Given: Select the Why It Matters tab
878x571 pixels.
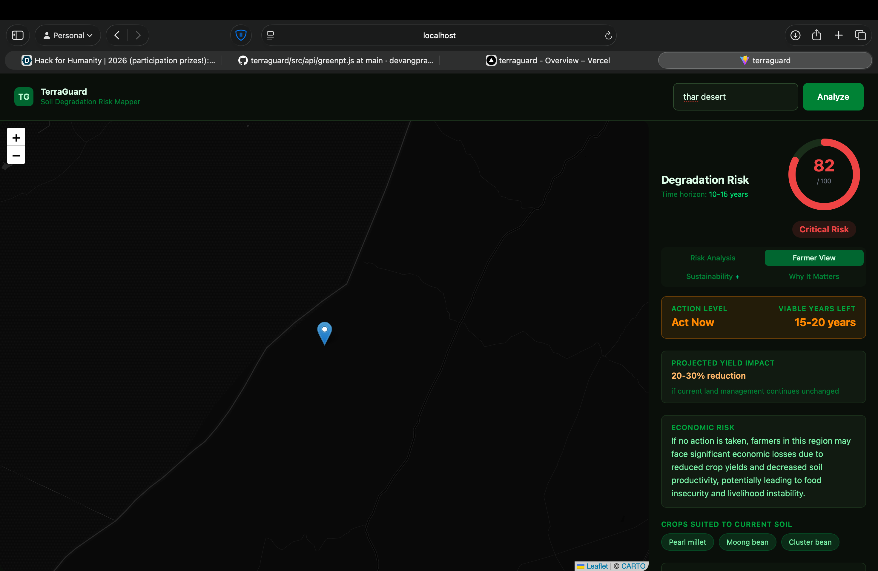Looking at the screenshot, I should click(x=814, y=276).
